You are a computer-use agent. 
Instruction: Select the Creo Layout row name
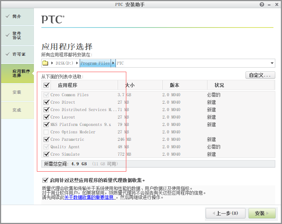click(63, 117)
